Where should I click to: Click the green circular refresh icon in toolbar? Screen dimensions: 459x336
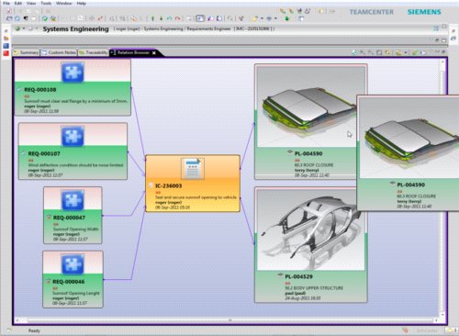click(45, 18)
